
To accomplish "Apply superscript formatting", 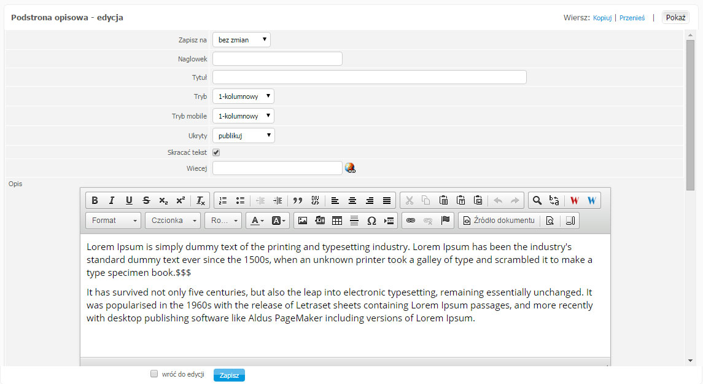I will pyautogui.click(x=181, y=200).
